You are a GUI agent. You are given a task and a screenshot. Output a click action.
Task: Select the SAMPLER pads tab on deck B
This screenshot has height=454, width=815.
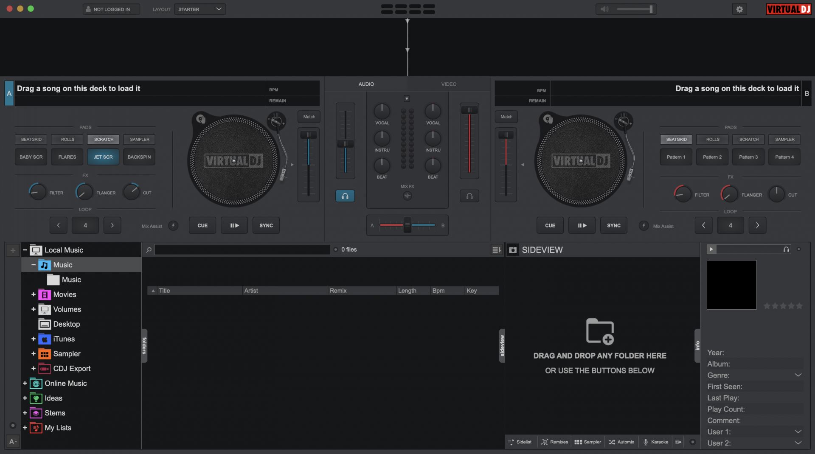pyautogui.click(x=784, y=139)
